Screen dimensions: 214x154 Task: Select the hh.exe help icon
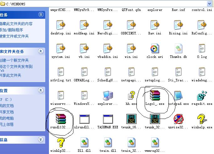click(131, 95)
